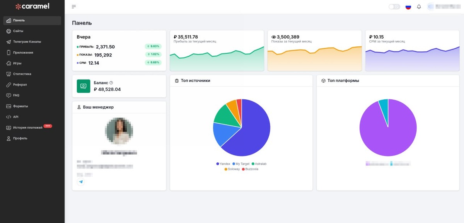464x223 pixels.
Task: Click the Телеграм Каналы paper plane icon
Action: (x=9, y=42)
